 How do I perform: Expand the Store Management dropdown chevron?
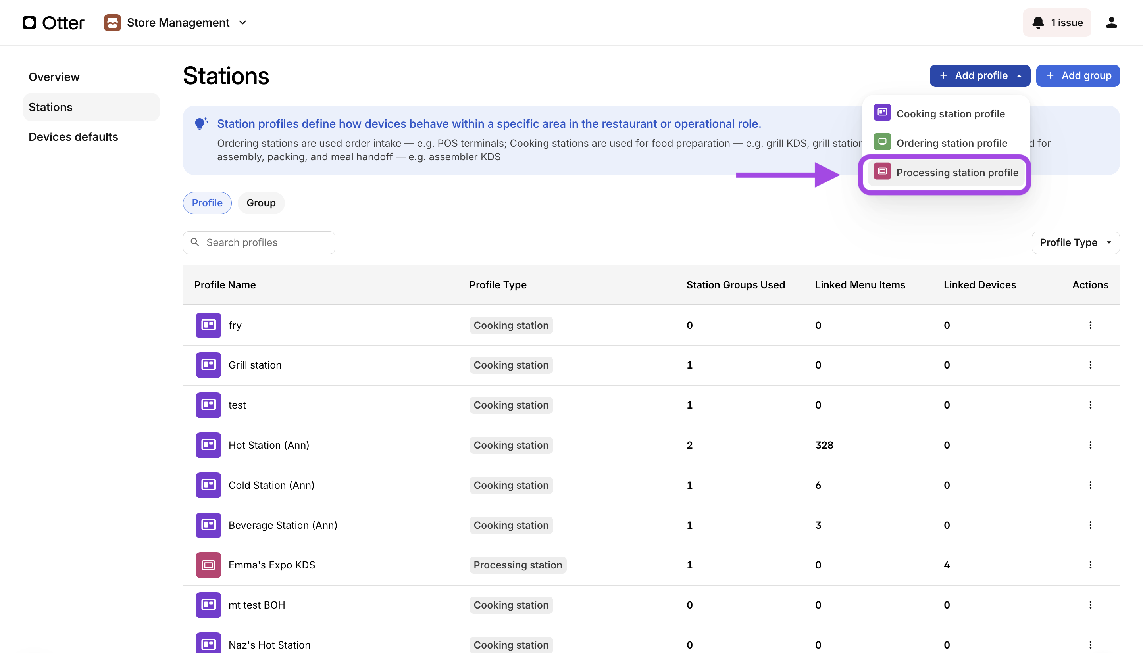point(242,23)
